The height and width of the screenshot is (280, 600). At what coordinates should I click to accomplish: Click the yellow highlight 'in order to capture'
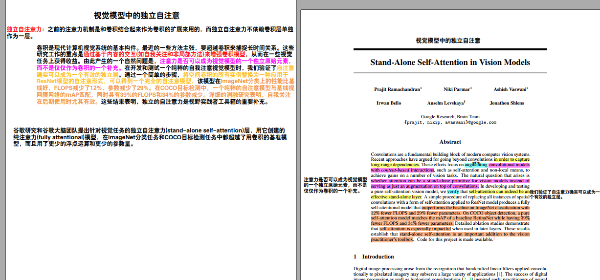[x=511, y=159]
